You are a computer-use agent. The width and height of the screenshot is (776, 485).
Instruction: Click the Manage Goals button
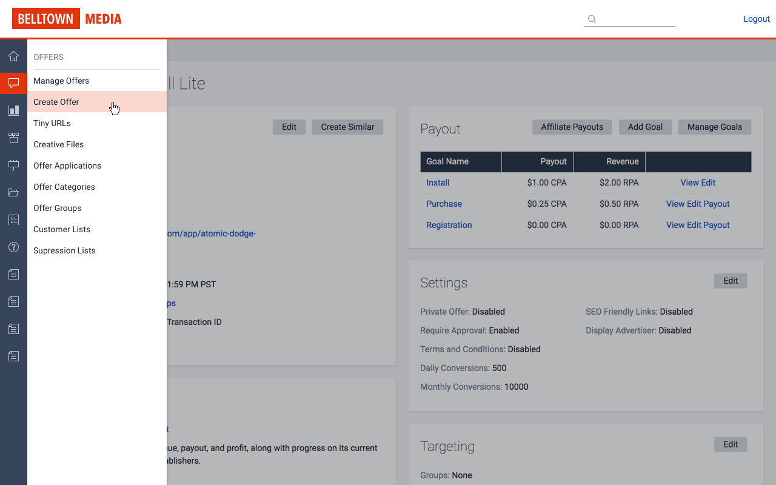[715, 127]
